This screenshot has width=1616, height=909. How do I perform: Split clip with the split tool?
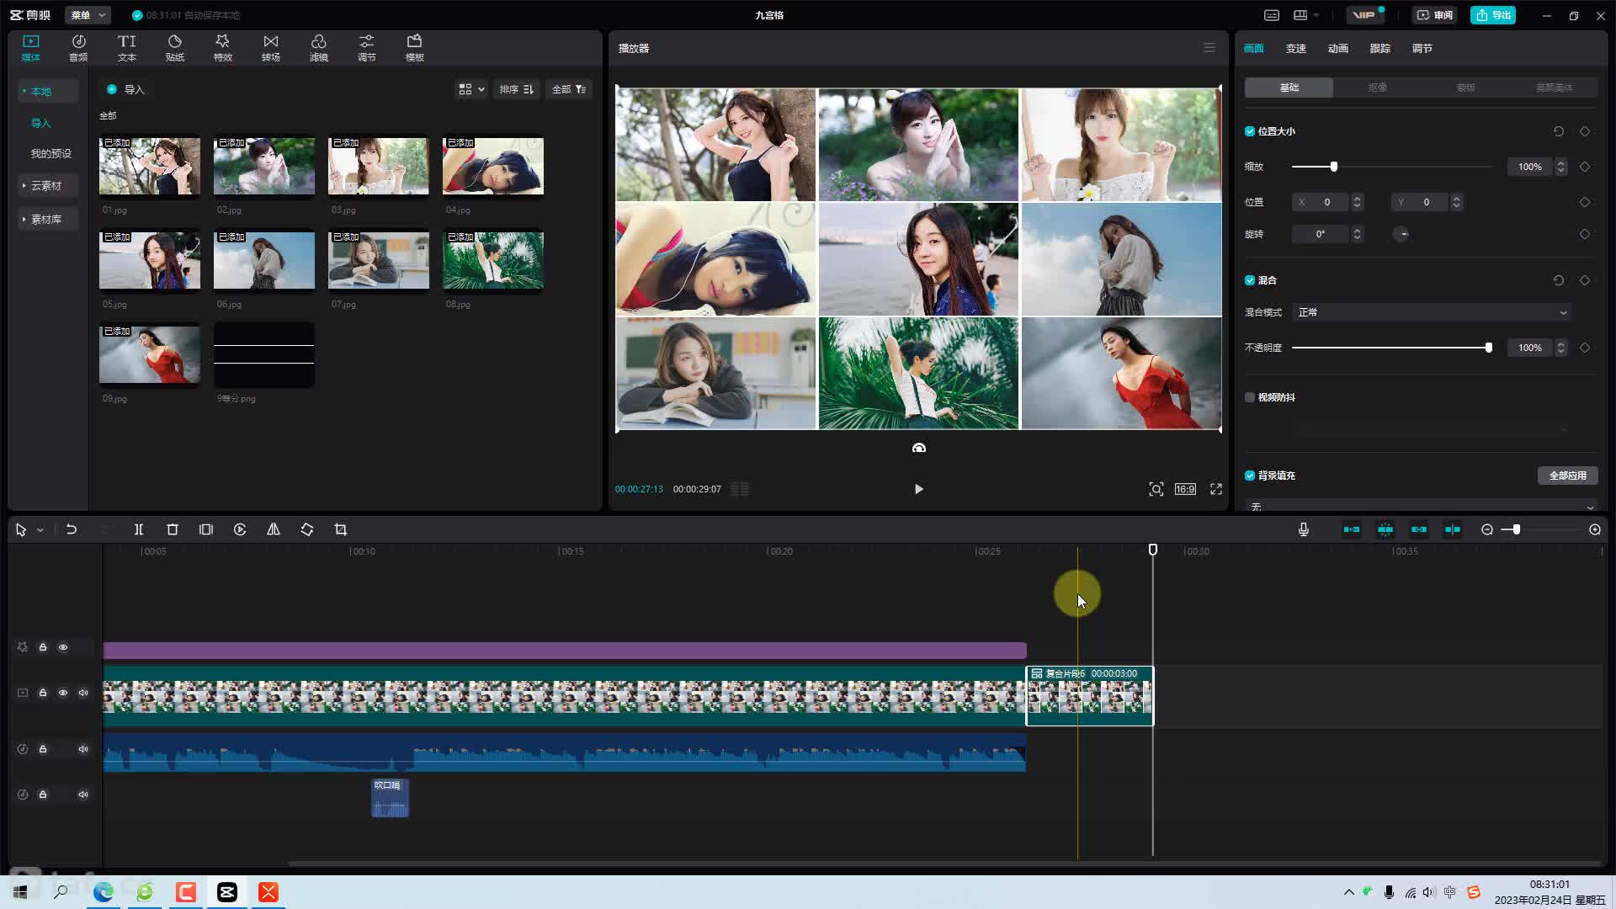pyautogui.click(x=139, y=529)
